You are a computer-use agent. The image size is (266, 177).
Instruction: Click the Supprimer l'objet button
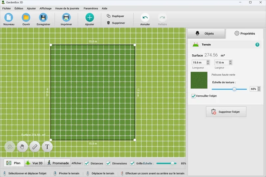tap(226, 112)
